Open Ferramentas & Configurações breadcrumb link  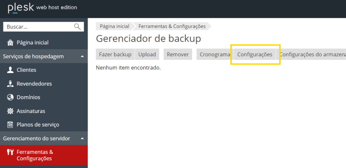point(172,27)
